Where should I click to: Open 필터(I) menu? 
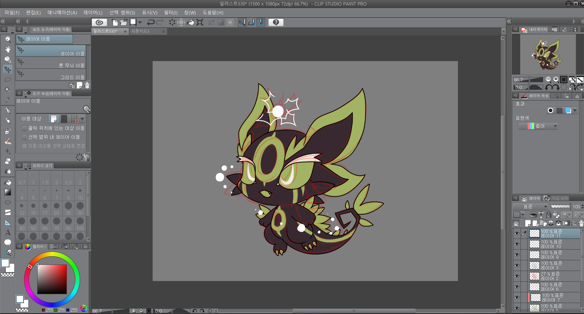(171, 13)
